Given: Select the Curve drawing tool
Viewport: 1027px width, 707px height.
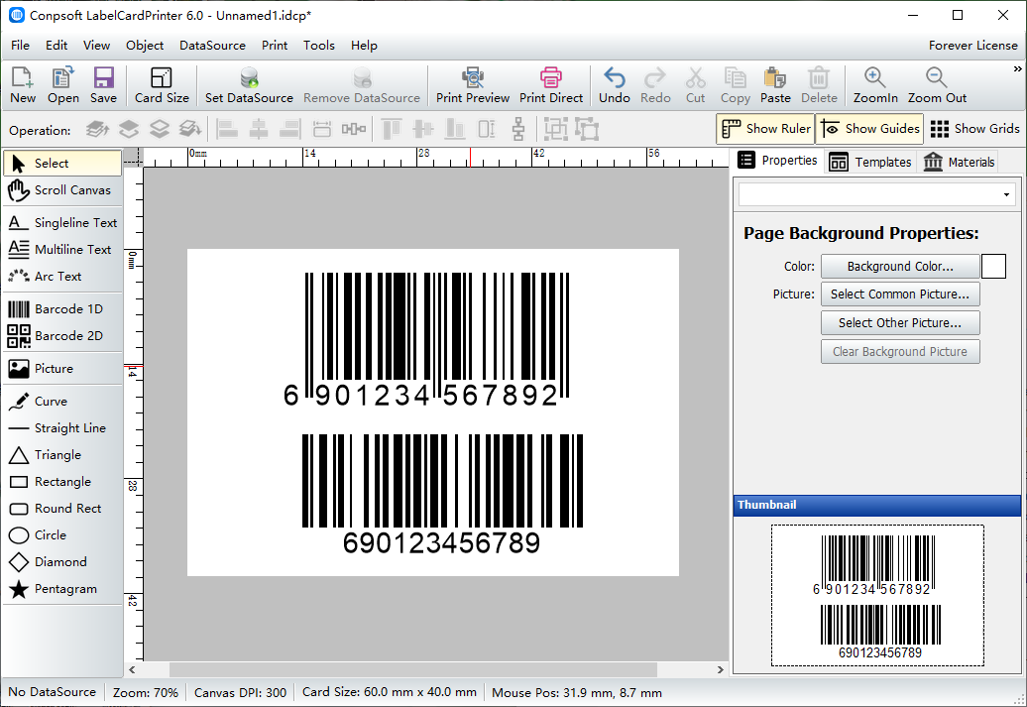Looking at the screenshot, I should [62, 401].
